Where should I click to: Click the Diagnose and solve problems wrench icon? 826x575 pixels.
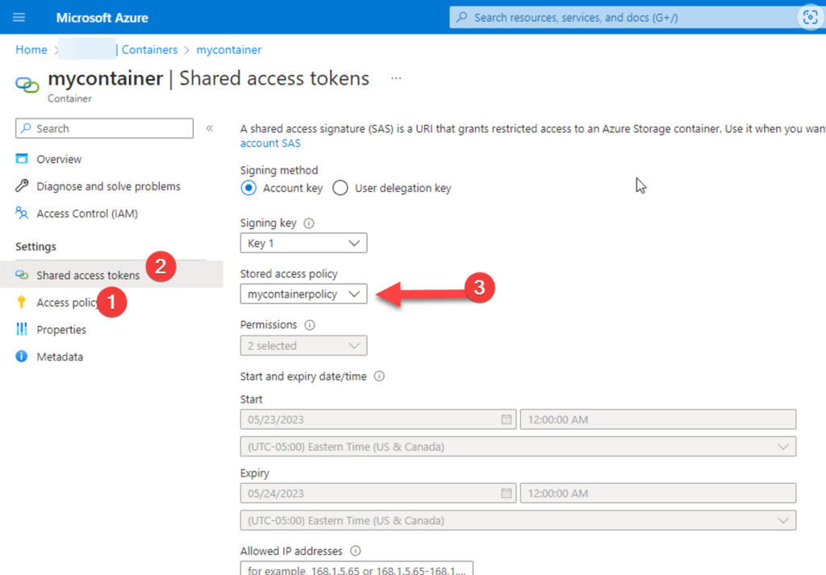pos(22,185)
